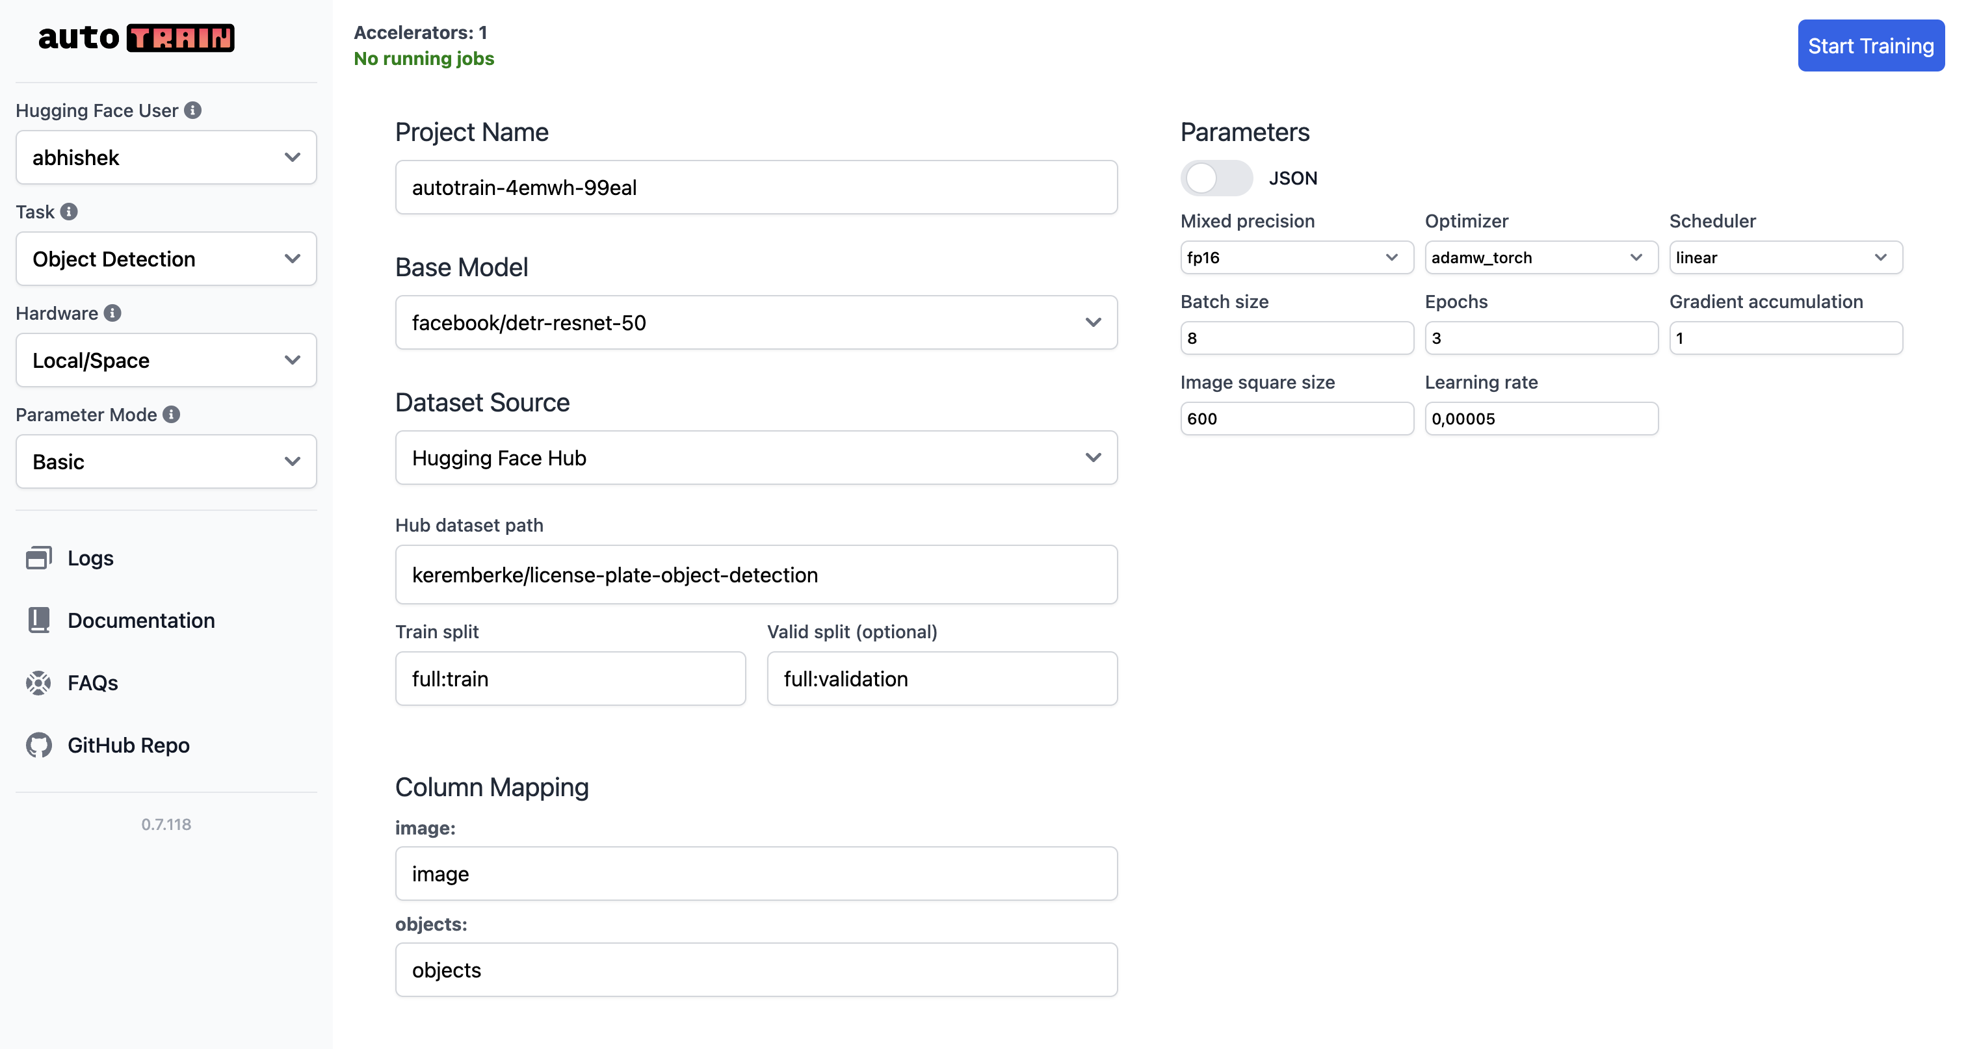Open the Task dropdown showing Object Detection
This screenshot has height=1049, width=1966.
click(x=166, y=259)
